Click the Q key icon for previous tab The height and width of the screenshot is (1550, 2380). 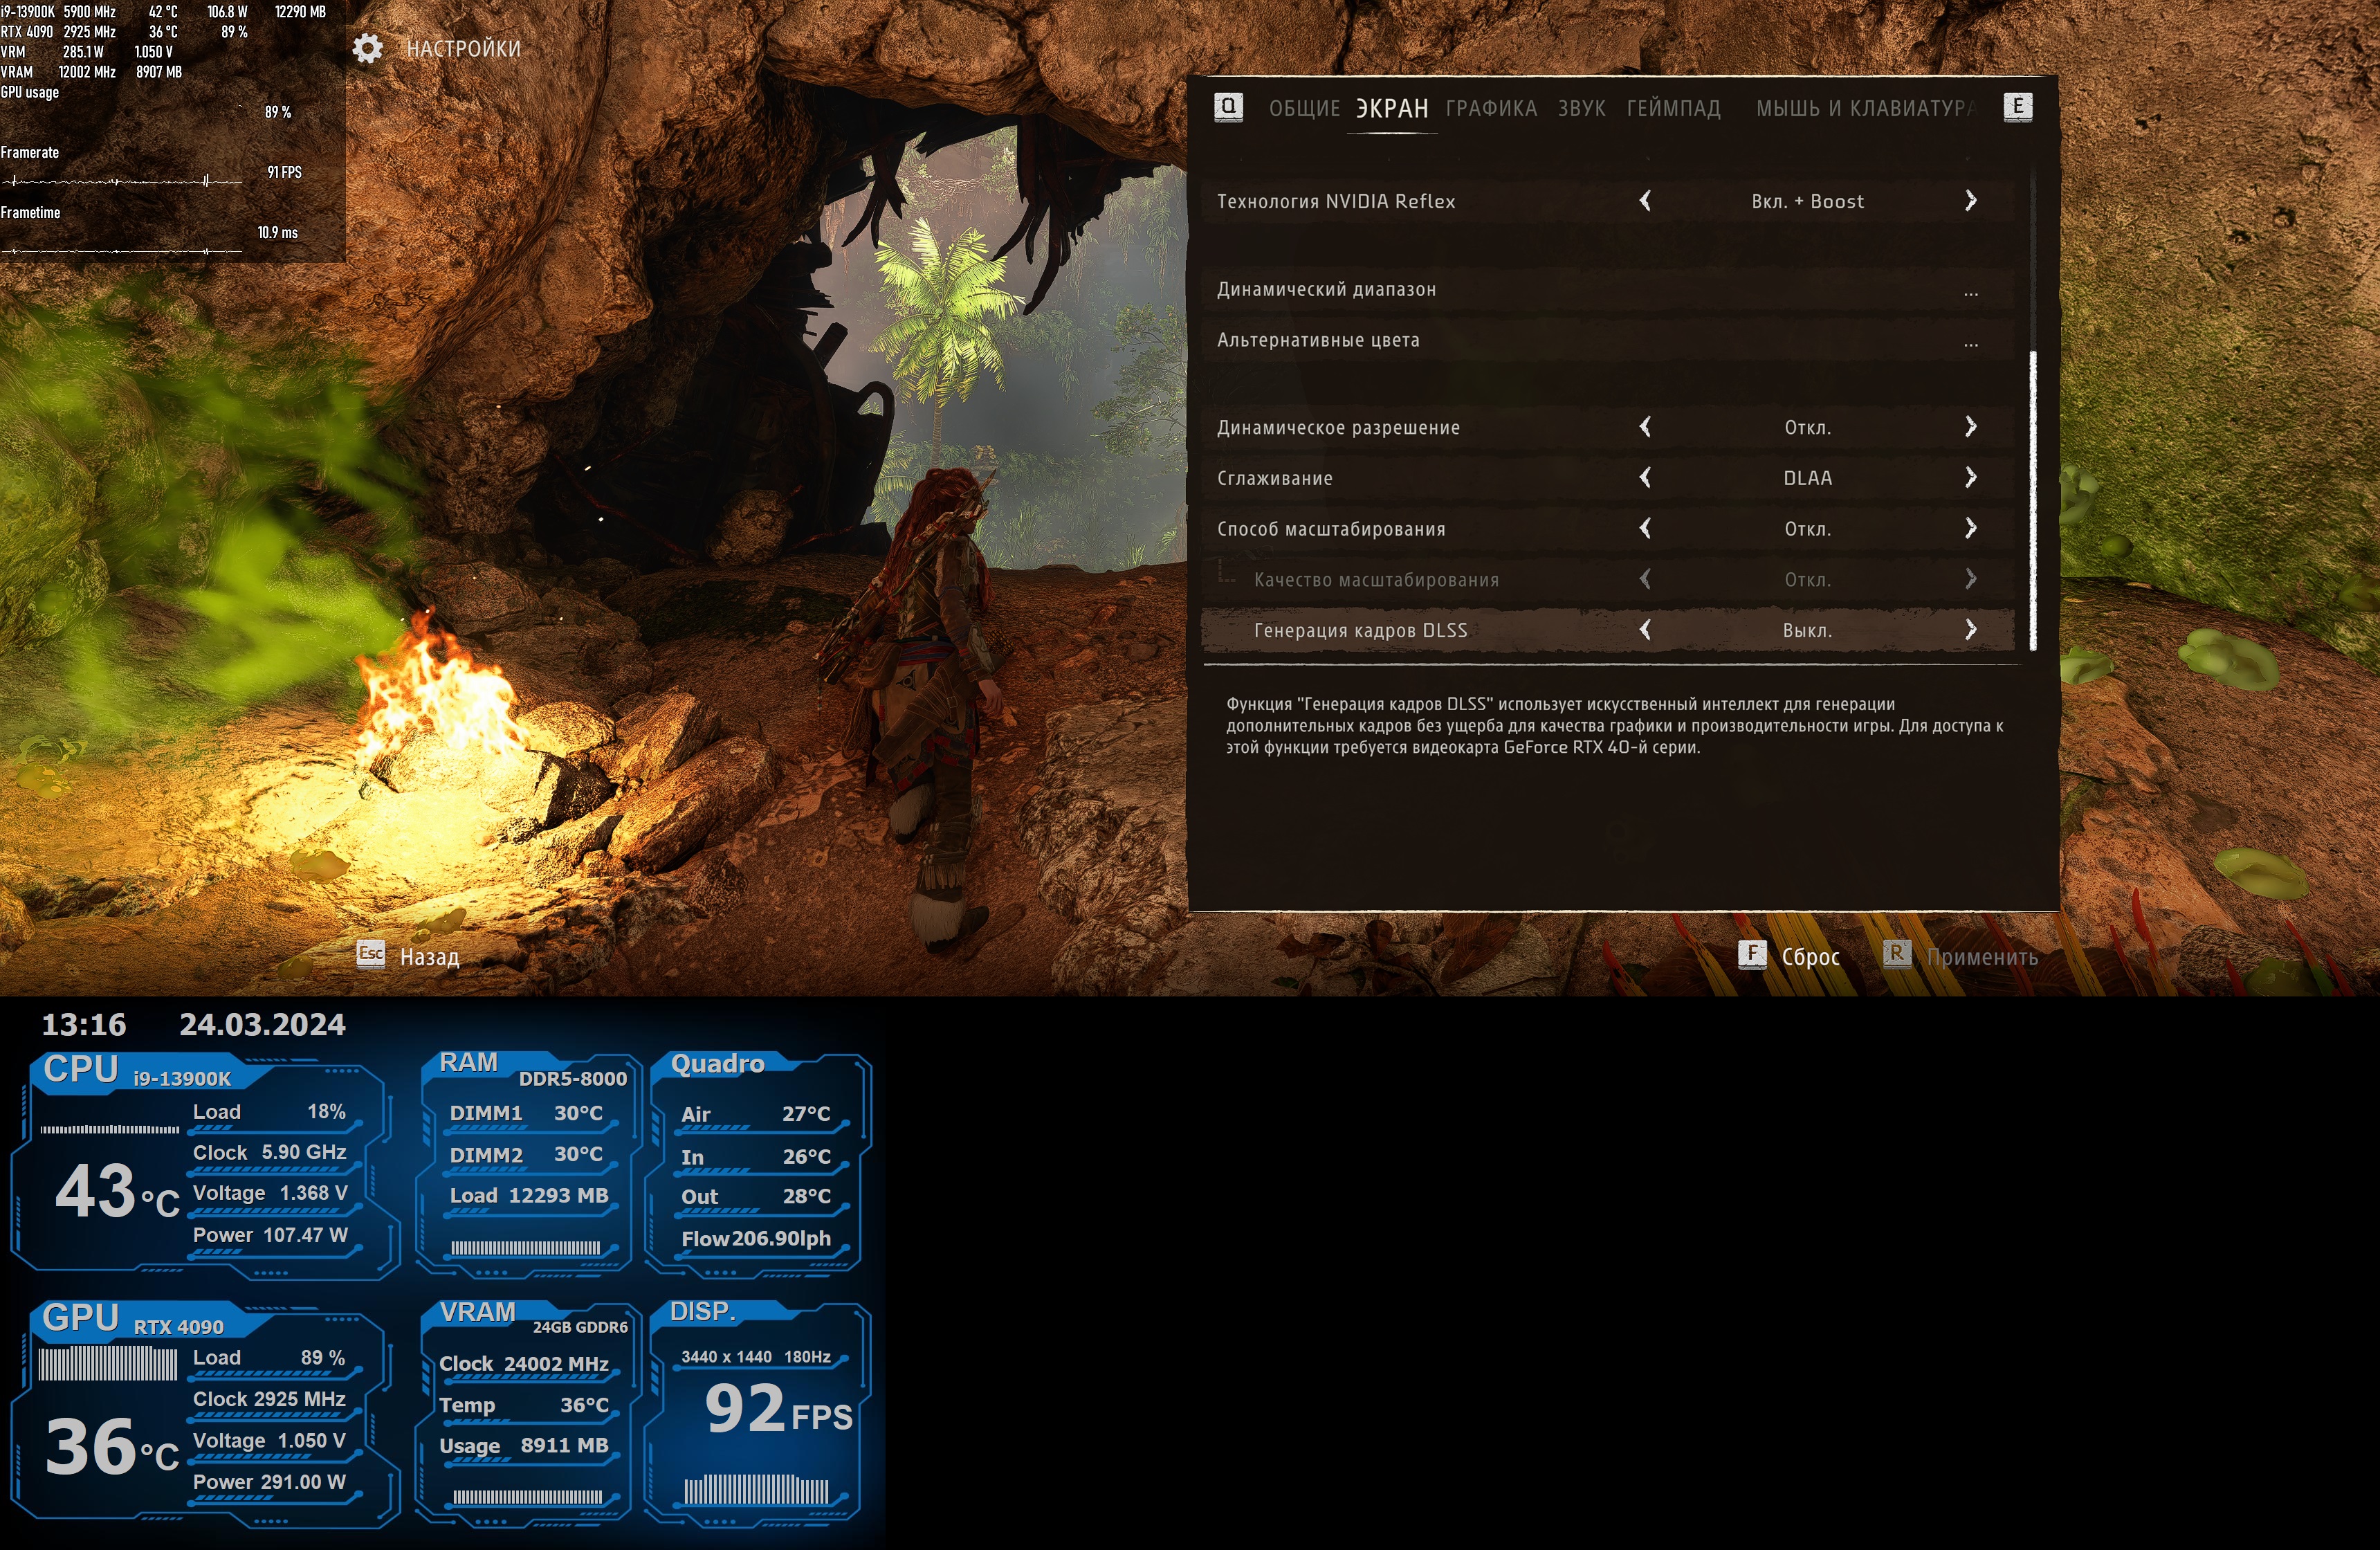1228,107
